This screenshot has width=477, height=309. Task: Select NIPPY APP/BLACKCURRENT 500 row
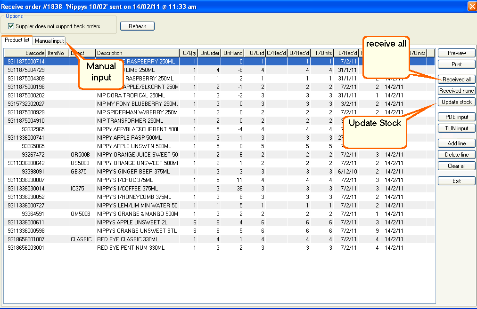pos(219,129)
